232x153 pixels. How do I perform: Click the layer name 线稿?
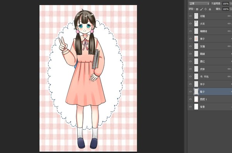(202, 16)
